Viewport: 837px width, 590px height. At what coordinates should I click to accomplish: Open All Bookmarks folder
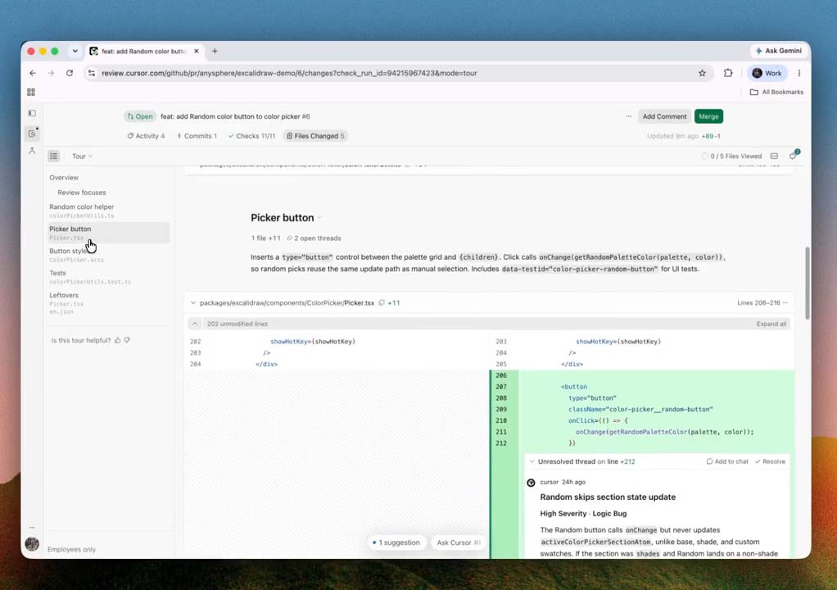pos(776,92)
